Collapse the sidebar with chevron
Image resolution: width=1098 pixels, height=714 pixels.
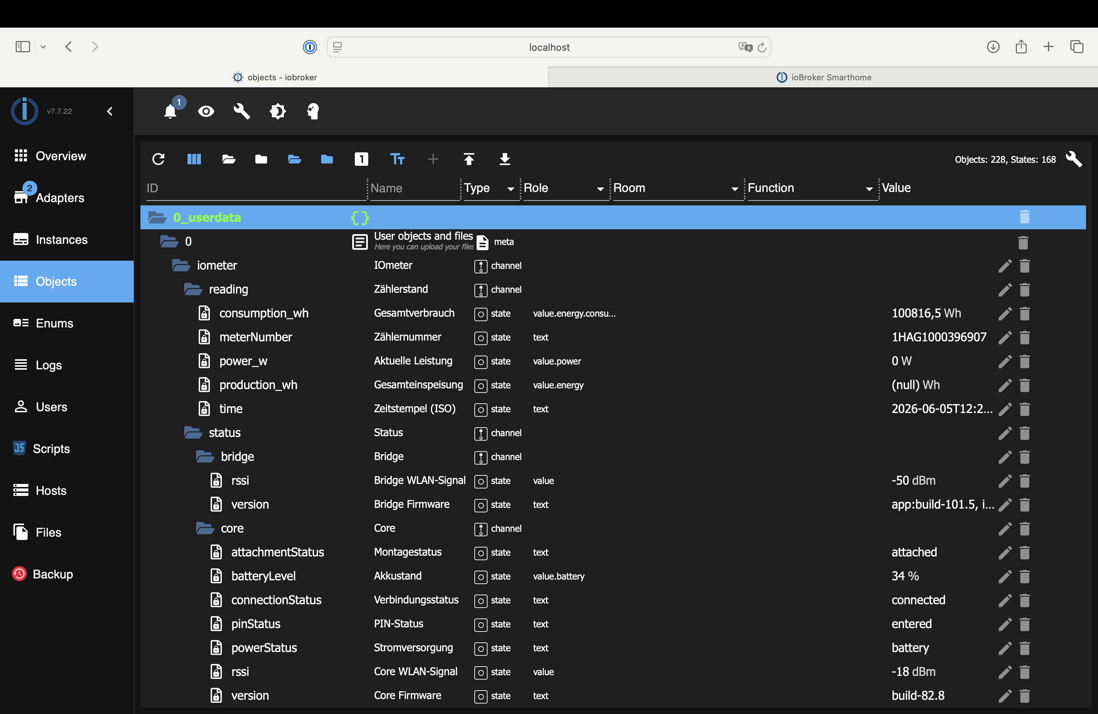pos(110,111)
